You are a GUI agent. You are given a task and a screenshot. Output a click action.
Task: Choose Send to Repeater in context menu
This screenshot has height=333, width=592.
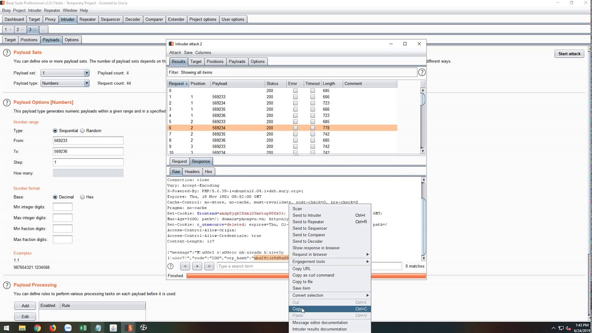coord(308,222)
